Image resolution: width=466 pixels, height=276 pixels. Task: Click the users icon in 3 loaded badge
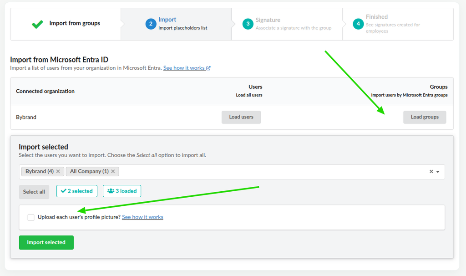tap(111, 191)
